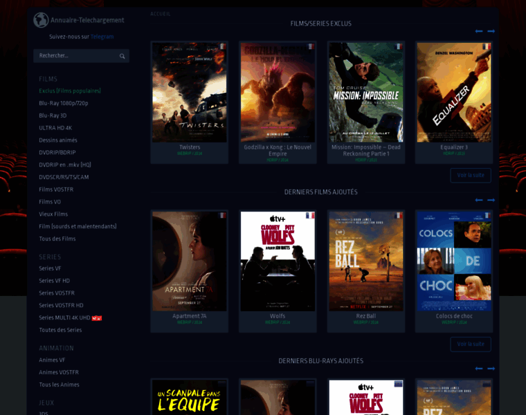Open Series VOSTFR category

click(57, 293)
